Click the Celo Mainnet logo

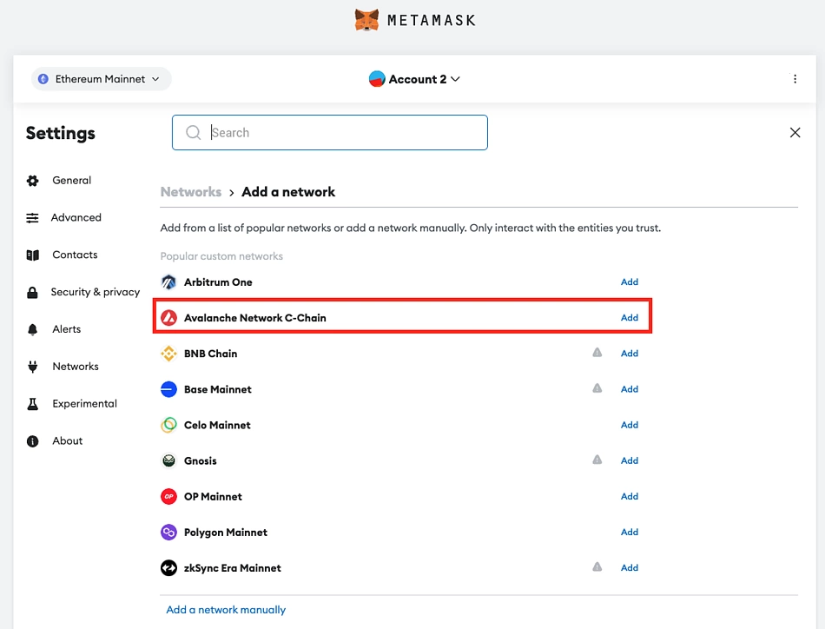tap(168, 426)
